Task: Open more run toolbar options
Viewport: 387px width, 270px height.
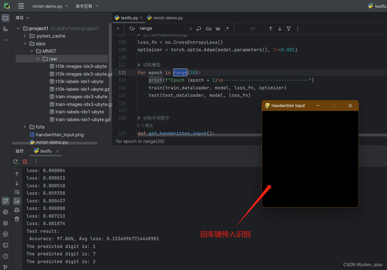Action: tap(36, 162)
